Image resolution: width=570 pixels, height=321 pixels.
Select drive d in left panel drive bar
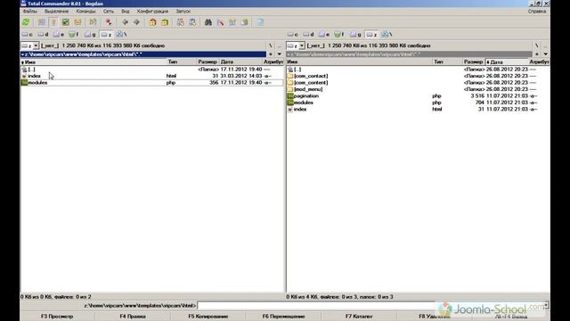pos(43,34)
